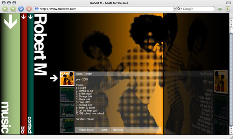Click the download link for Vienna by car

pos(117,130)
